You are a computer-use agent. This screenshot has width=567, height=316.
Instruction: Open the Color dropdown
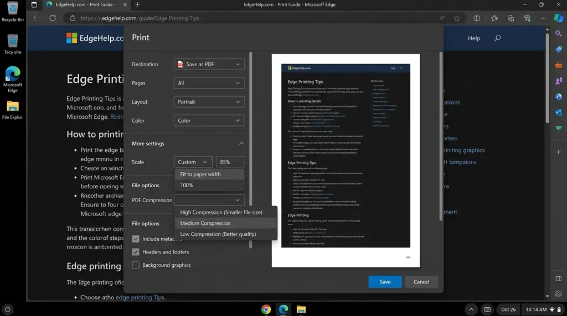(x=209, y=120)
